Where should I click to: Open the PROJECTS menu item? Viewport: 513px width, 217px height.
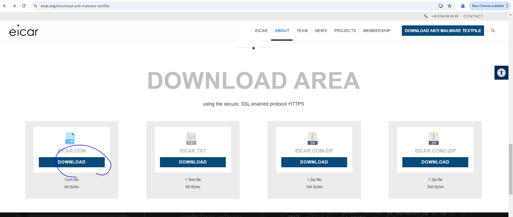point(345,31)
